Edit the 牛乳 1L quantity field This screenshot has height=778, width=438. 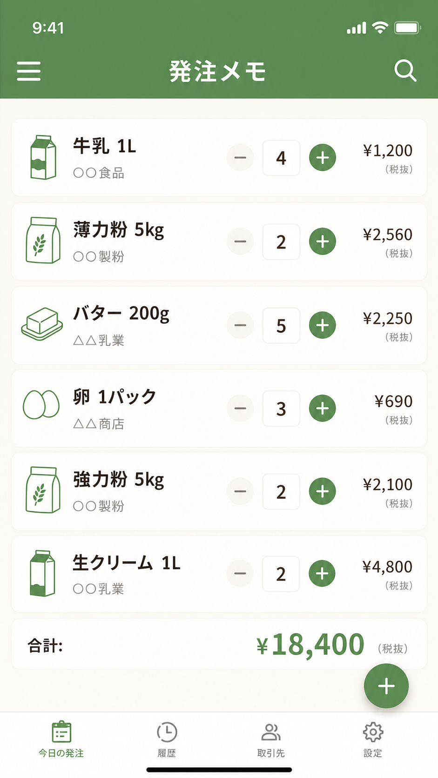[281, 158]
